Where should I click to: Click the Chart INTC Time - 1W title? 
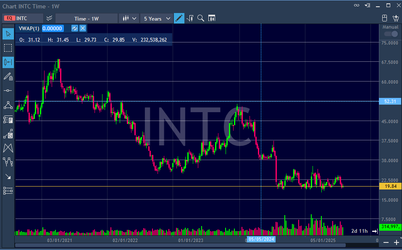(31, 6)
